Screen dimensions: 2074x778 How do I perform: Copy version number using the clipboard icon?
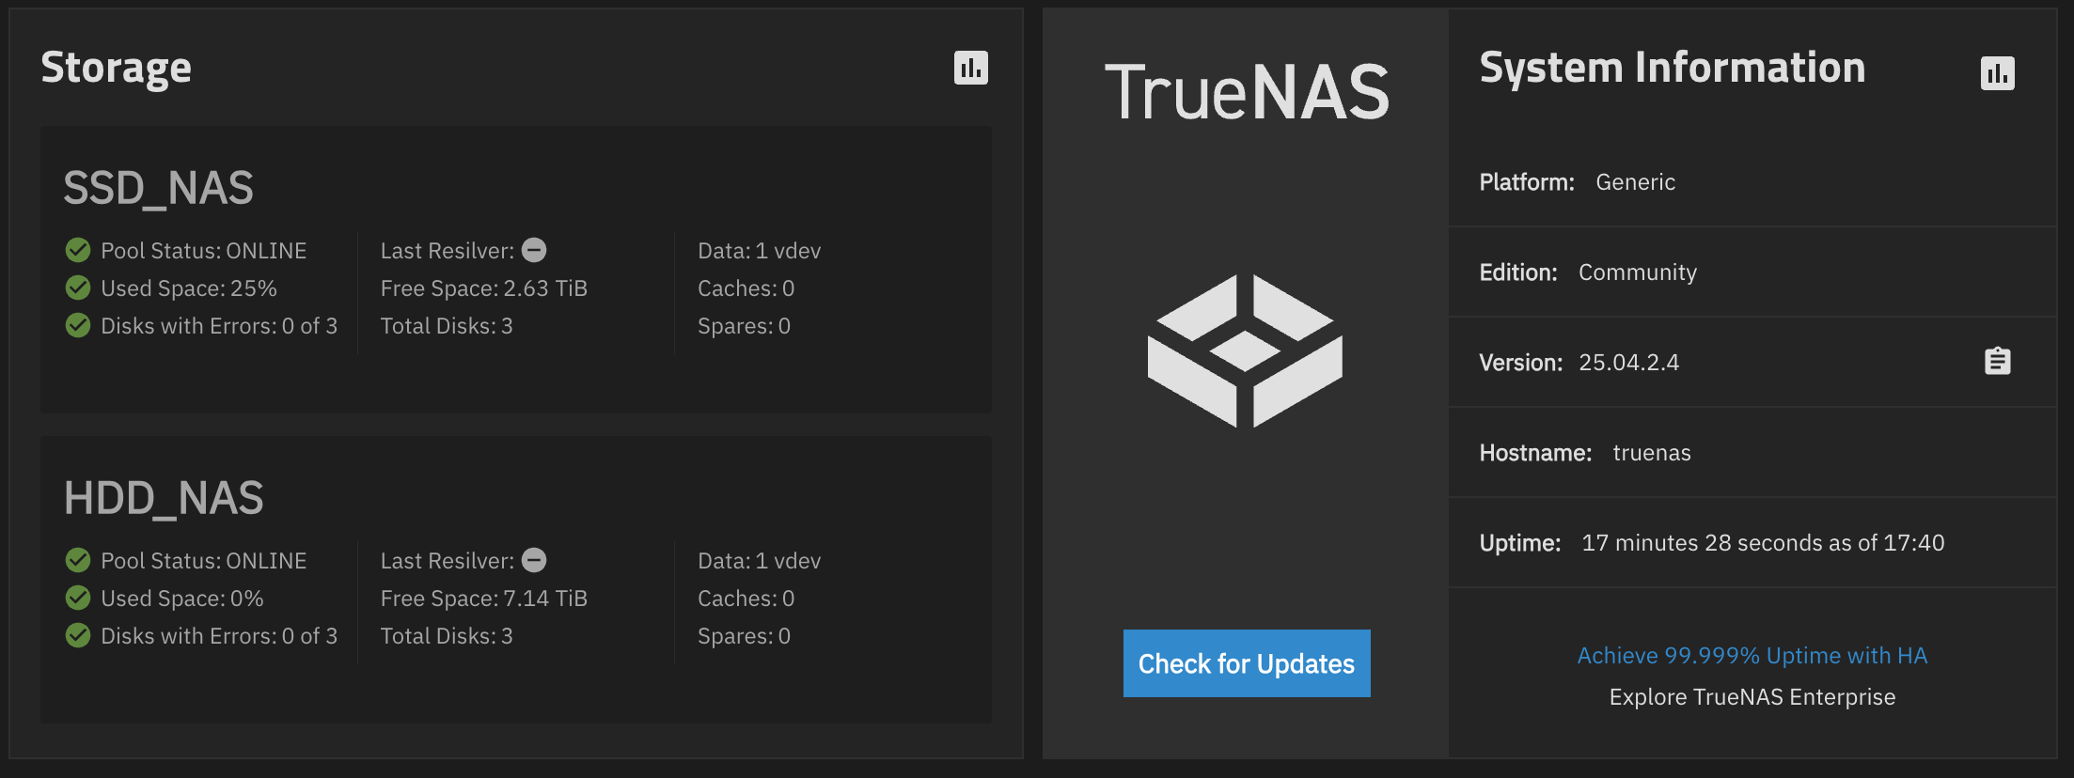coord(1997,362)
